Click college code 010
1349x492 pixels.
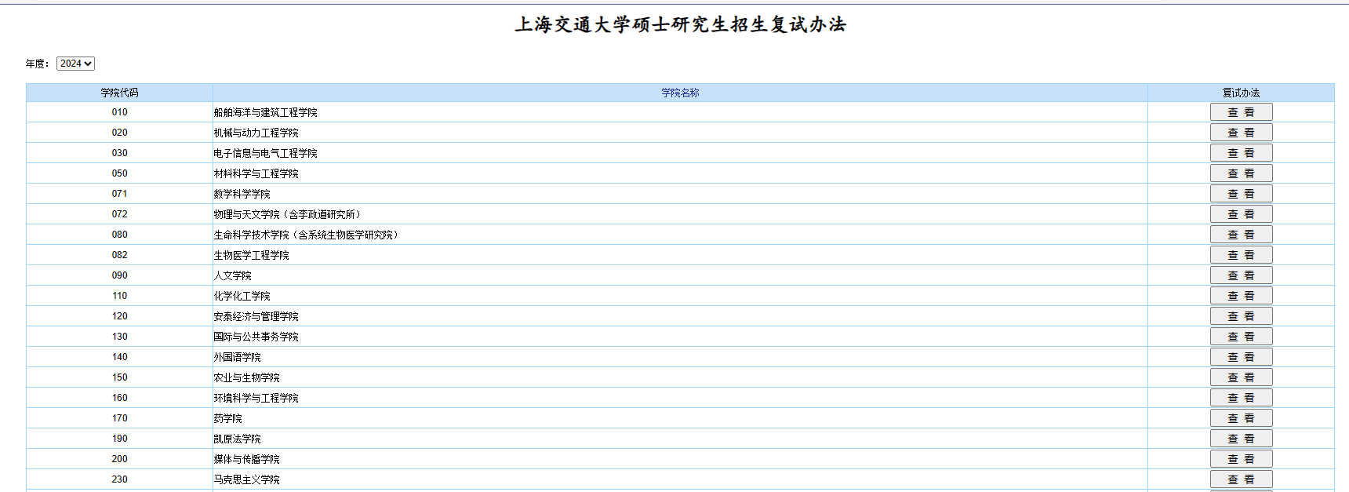(119, 112)
